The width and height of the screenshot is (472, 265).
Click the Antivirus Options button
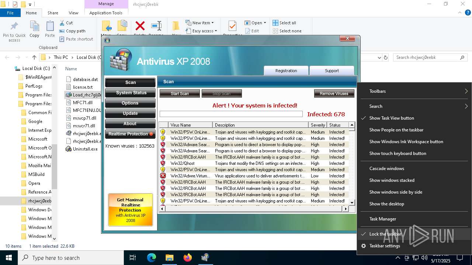coord(130,103)
